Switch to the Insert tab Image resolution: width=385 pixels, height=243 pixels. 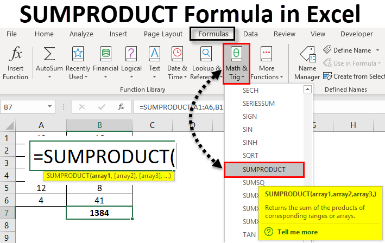[118, 34]
